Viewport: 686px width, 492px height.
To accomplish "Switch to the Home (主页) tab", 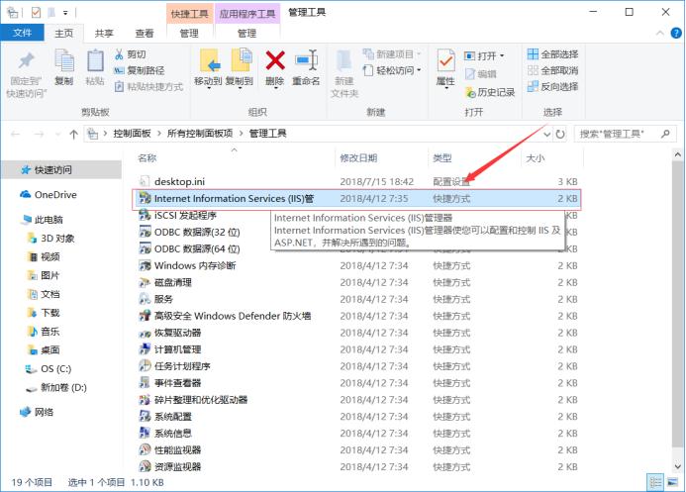I will coord(64,34).
